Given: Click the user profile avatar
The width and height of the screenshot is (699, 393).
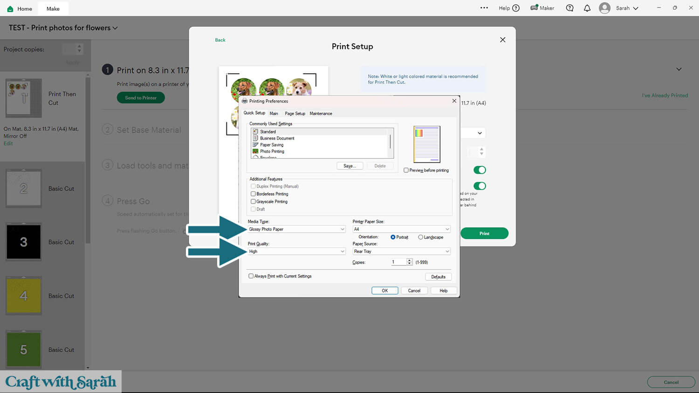Looking at the screenshot, I should click(x=604, y=8).
